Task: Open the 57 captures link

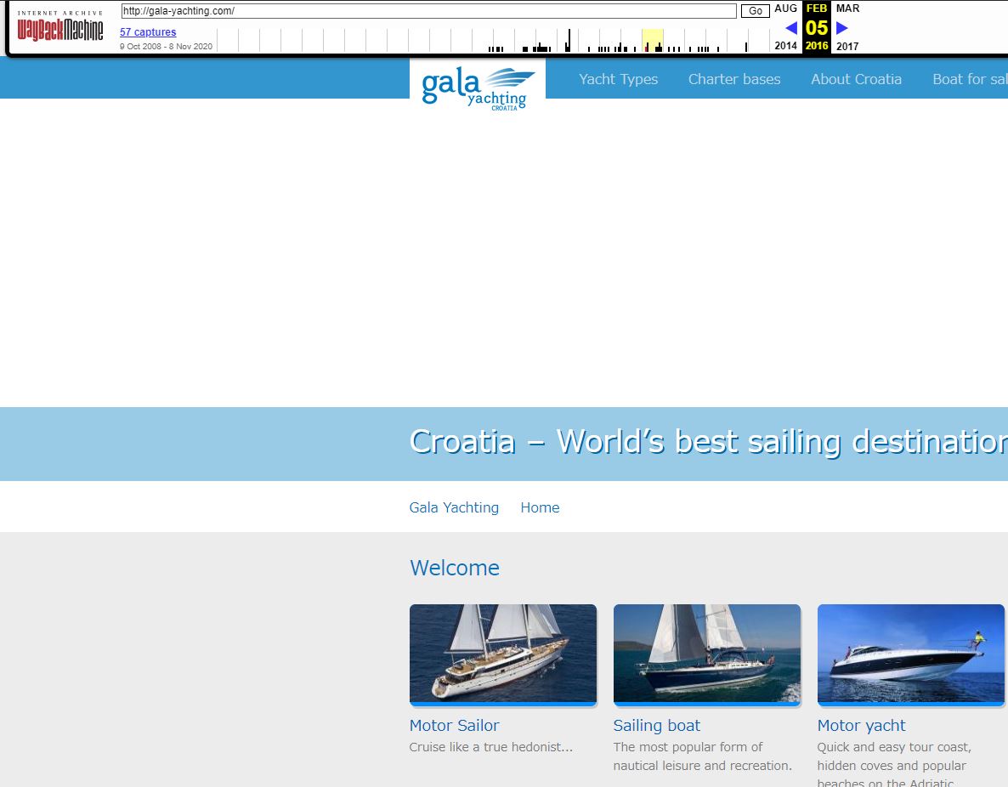Action: (x=148, y=32)
